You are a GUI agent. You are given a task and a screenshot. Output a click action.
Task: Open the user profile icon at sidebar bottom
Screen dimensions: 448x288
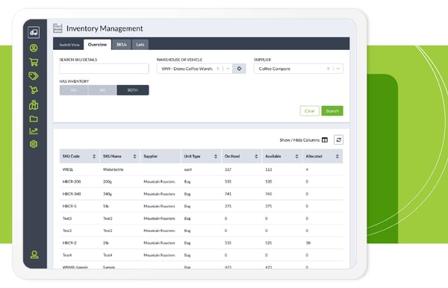click(34, 254)
